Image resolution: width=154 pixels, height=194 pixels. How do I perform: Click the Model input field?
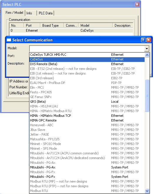point(87,49)
